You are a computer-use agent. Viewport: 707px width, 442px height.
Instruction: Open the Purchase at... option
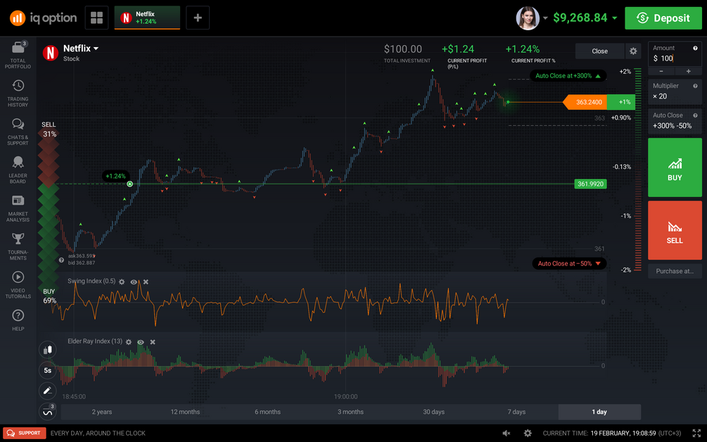(675, 271)
